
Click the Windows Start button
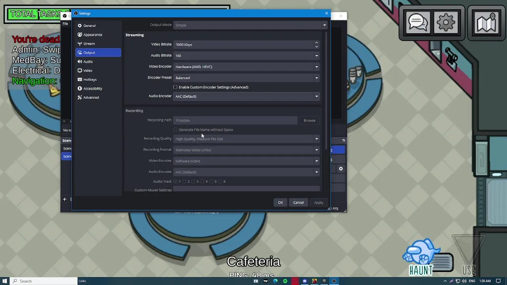5,281
